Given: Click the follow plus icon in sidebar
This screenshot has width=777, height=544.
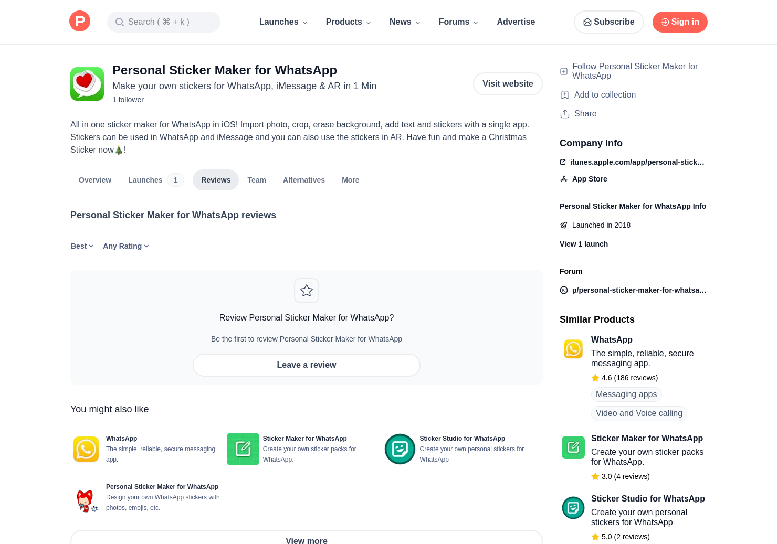Looking at the screenshot, I should point(564,71).
